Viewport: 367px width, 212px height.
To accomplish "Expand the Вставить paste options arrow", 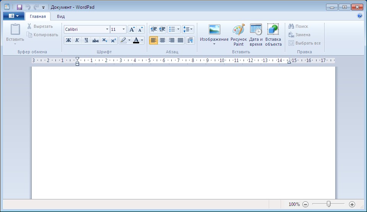I will (15, 44).
